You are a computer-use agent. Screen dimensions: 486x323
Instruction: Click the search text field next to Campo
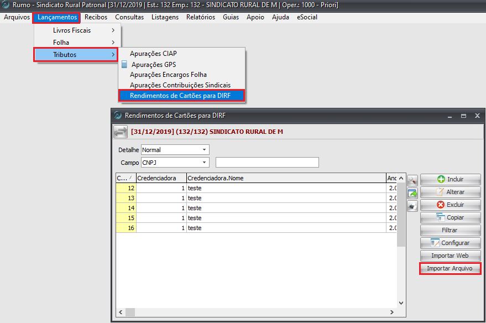(267, 163)
